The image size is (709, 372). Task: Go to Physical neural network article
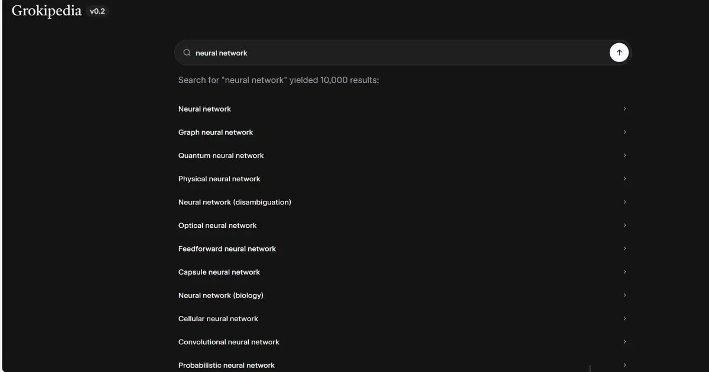pos(219,179)
